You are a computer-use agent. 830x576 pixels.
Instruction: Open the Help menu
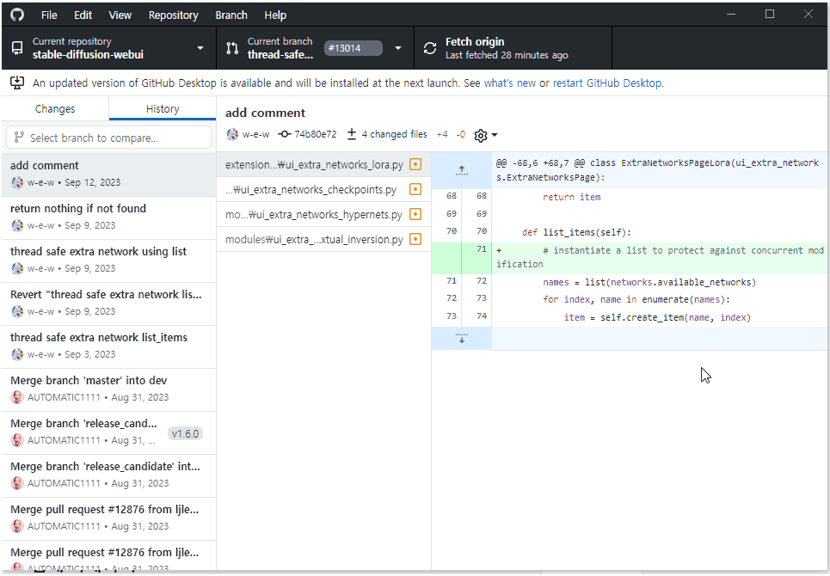tap(275, 15)
